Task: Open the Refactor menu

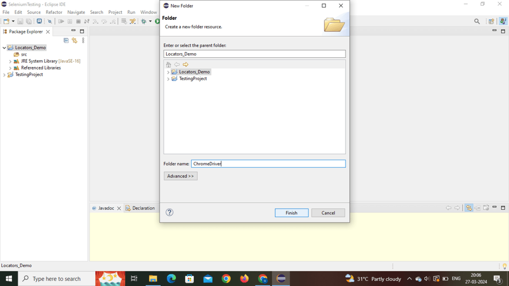Action: tap(54, 12)
